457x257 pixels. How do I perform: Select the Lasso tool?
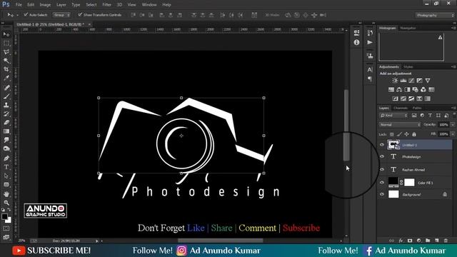tap(6, 52)
